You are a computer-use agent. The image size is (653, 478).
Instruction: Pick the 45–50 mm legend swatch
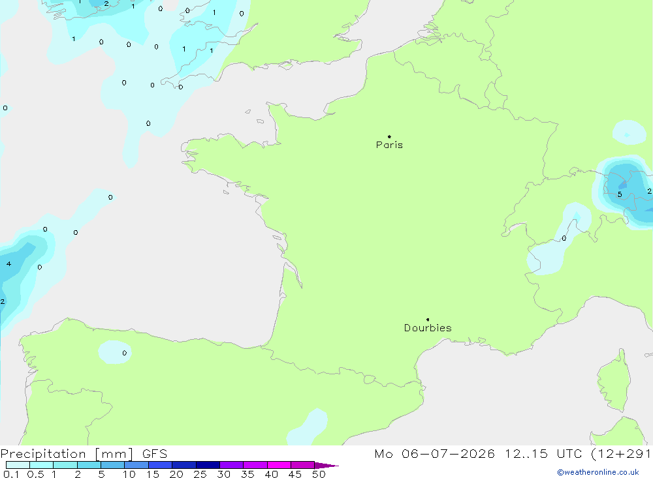click(302, 465)
